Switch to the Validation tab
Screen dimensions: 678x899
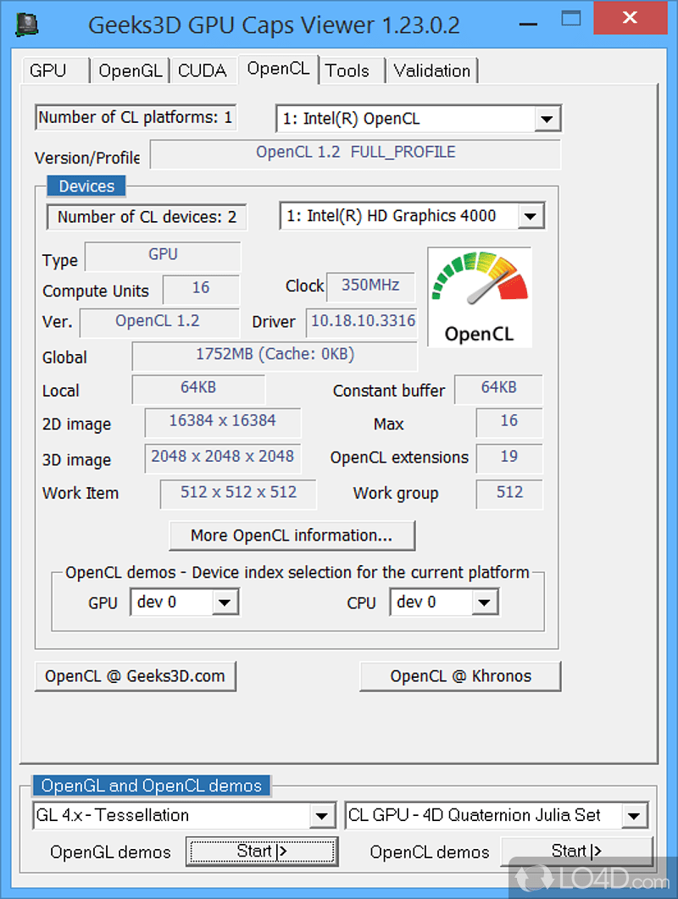click(x=431, y=71)
